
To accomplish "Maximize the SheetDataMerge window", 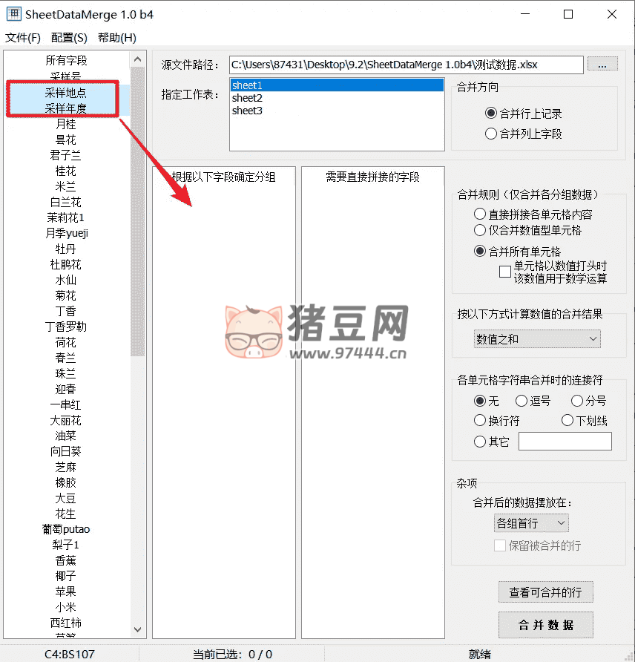I will [568, 14].
